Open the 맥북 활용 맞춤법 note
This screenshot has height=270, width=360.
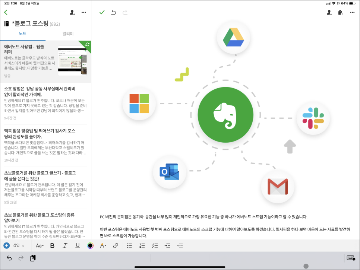pos(46,145)
